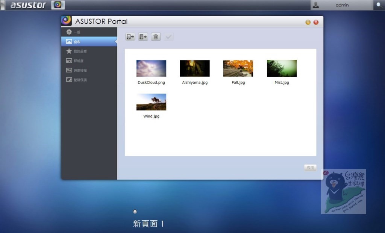This screenshot has height=233, width=385.
Task: Select the Alshiyama.jpg wallpaper thumbnail
Action: pyautogui.click(x=195, y=68)
